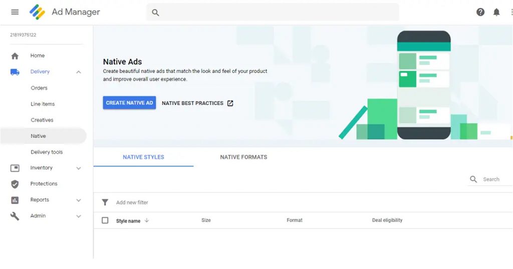Viewport: 513px width, 269px height.
Task: Click the network code 21819375122
Action: [23, 34]
